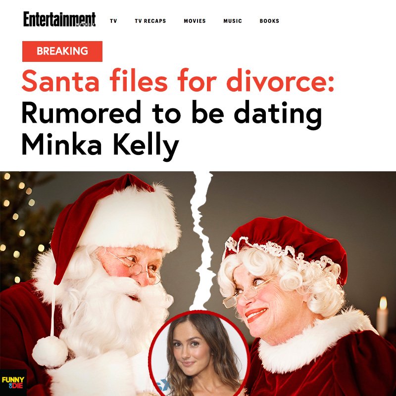Open the TV section
396x396 pixels.
click(113, 21)
